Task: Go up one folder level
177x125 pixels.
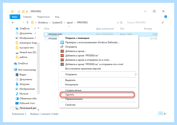Action: (x=27, y=23)
